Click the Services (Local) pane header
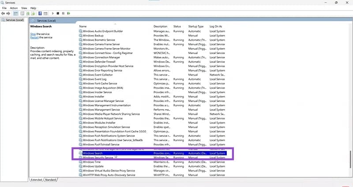Screen dimensions: 353x187 point(46,21)
